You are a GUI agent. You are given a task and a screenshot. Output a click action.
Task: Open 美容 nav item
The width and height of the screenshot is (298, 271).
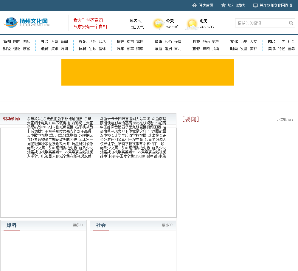[x=253, y=49]
